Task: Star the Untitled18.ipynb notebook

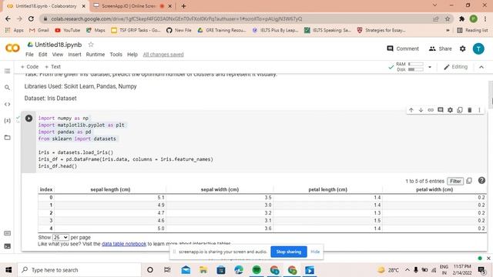Action: pyautogui.click(x=91, y=45)
